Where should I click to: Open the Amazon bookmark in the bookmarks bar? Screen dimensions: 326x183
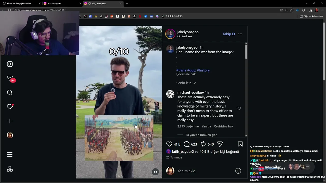(123, 16)
